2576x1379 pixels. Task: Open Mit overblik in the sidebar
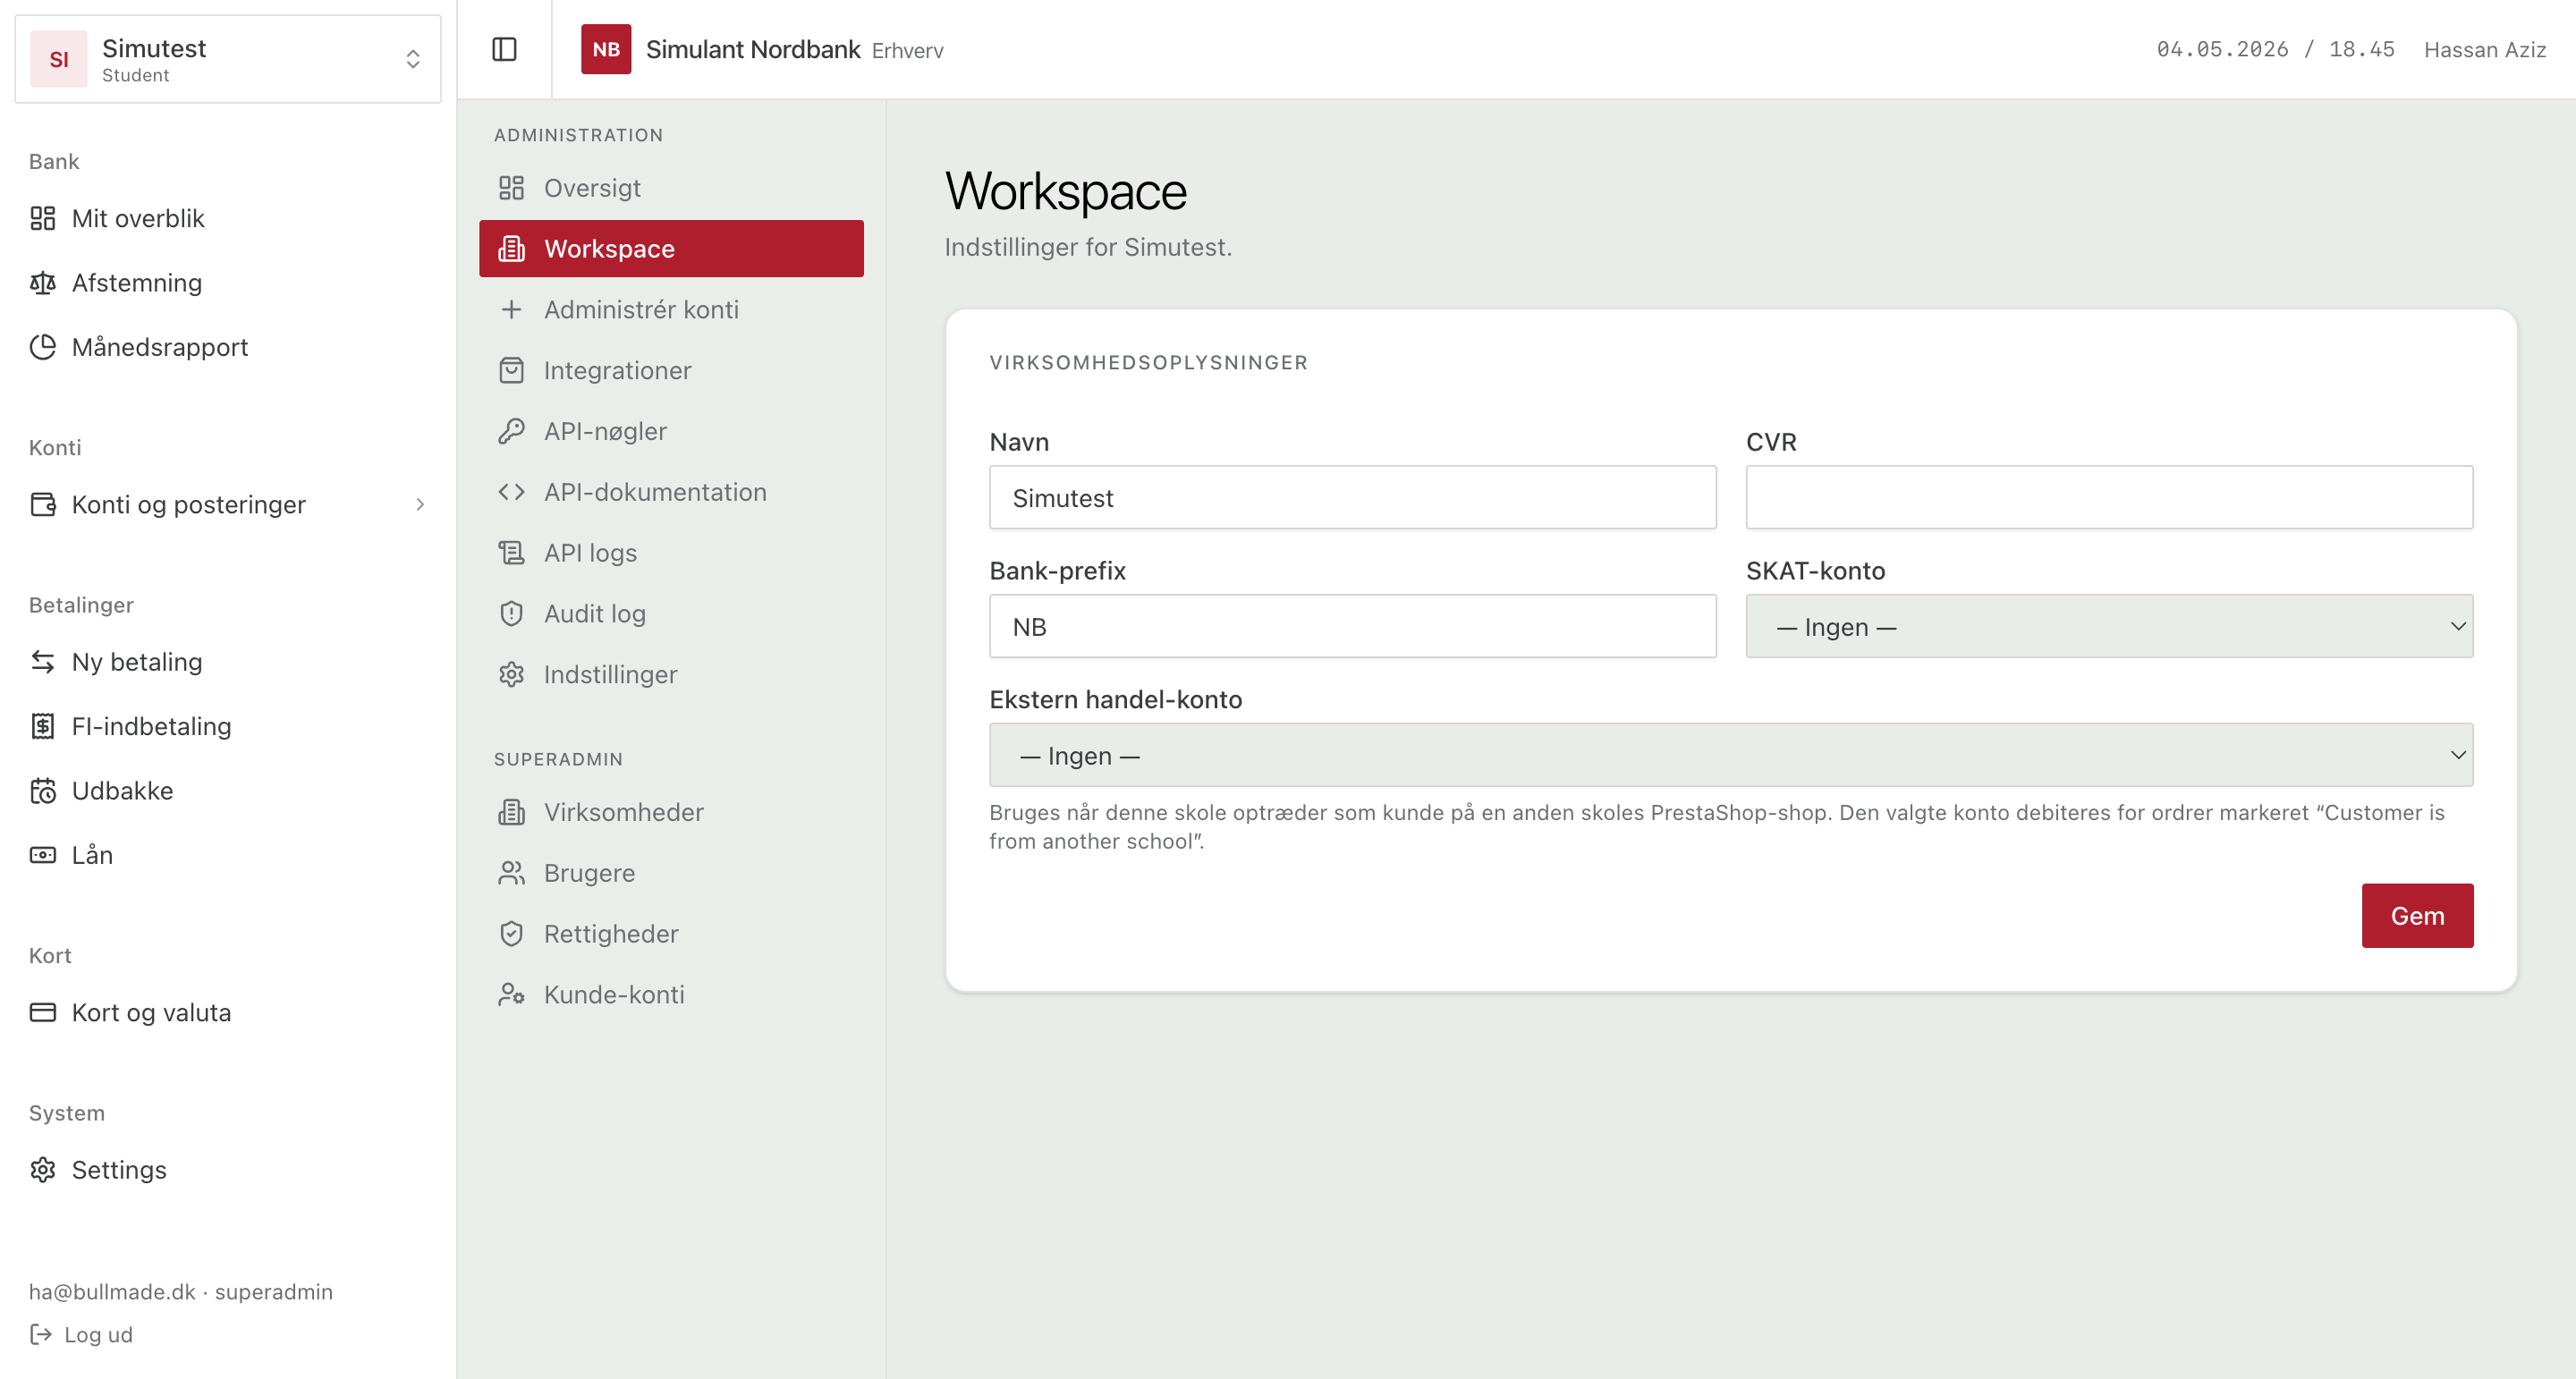click(x=228, y=218)
